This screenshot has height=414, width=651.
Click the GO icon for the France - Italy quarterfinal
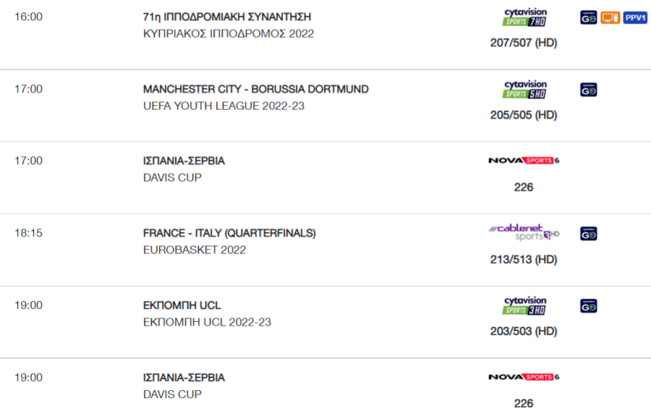pyautogui.click(x=588, y=234)
